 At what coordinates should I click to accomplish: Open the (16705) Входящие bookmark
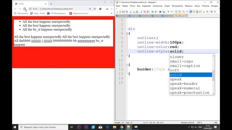(x=57, y=13)
